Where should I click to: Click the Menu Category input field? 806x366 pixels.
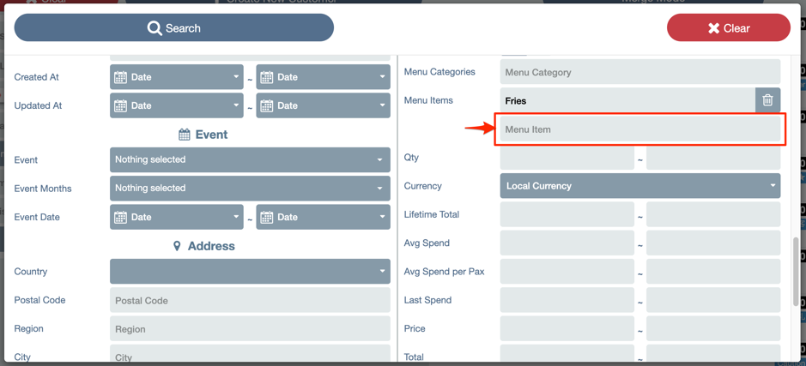pos(640,72)
